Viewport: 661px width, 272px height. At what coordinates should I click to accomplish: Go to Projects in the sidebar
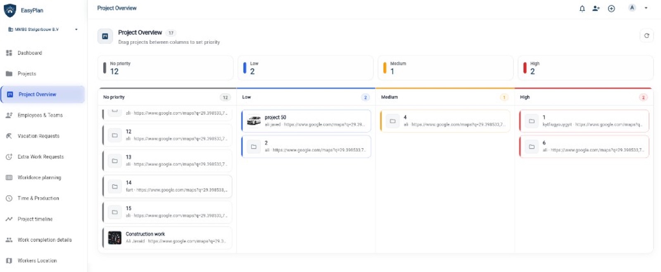click(x=43, y=73)
